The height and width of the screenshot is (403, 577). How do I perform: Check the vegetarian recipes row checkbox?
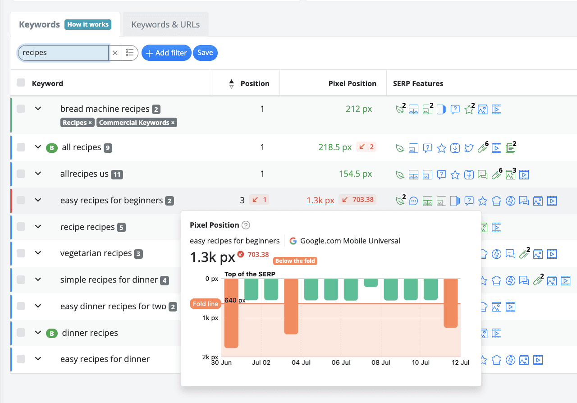pyautogui.click(x=21, y=253)
